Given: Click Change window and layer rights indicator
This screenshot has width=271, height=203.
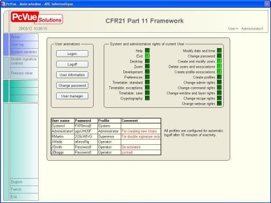Looking at the screenshot, I should [219, 93].
